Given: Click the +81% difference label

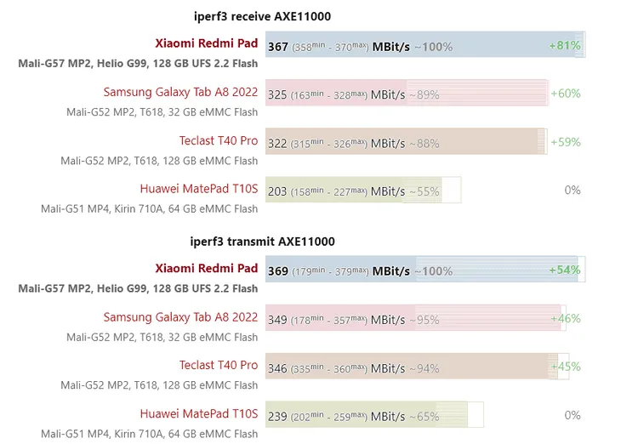Looking at the screenshot, I should [x=565, y=45].
